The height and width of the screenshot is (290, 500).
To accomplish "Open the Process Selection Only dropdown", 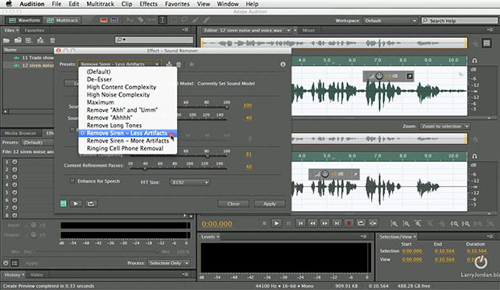I will coord(169,263).
